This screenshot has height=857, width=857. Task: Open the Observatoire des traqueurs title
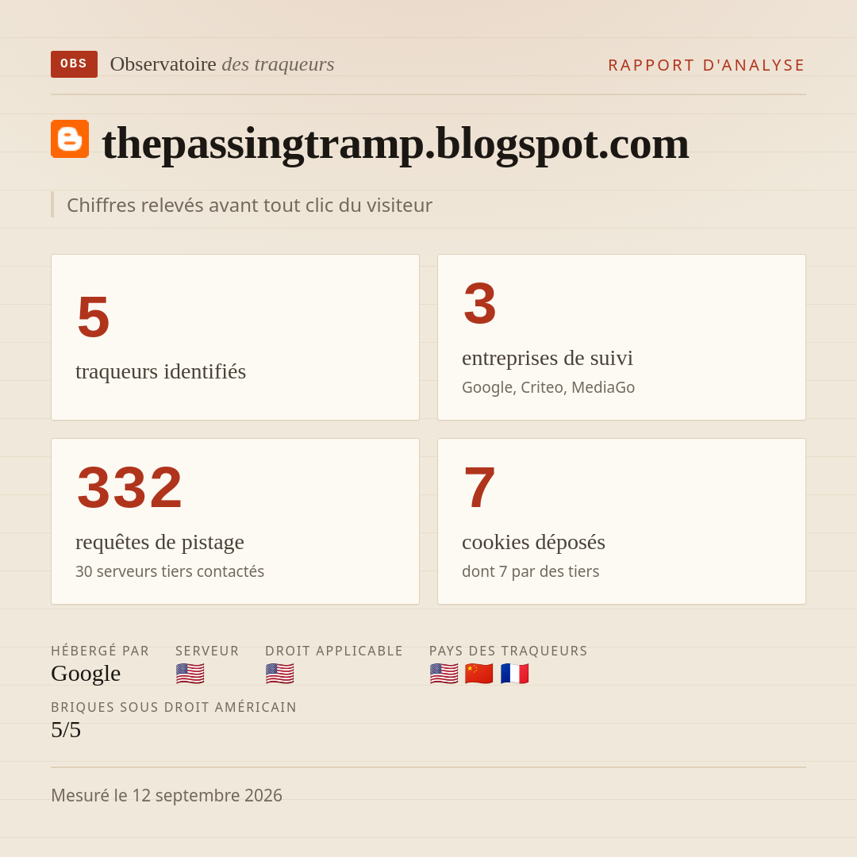222,64
